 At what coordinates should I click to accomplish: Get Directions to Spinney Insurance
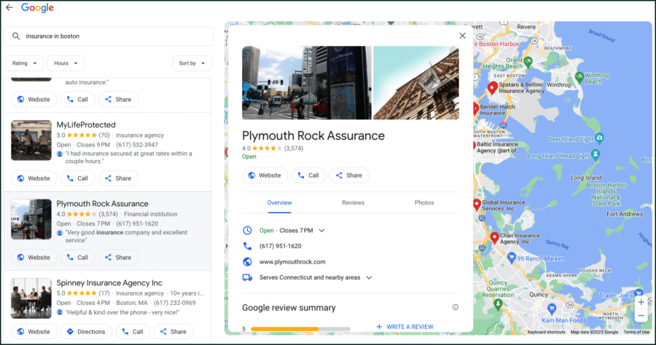click(86, 332)
